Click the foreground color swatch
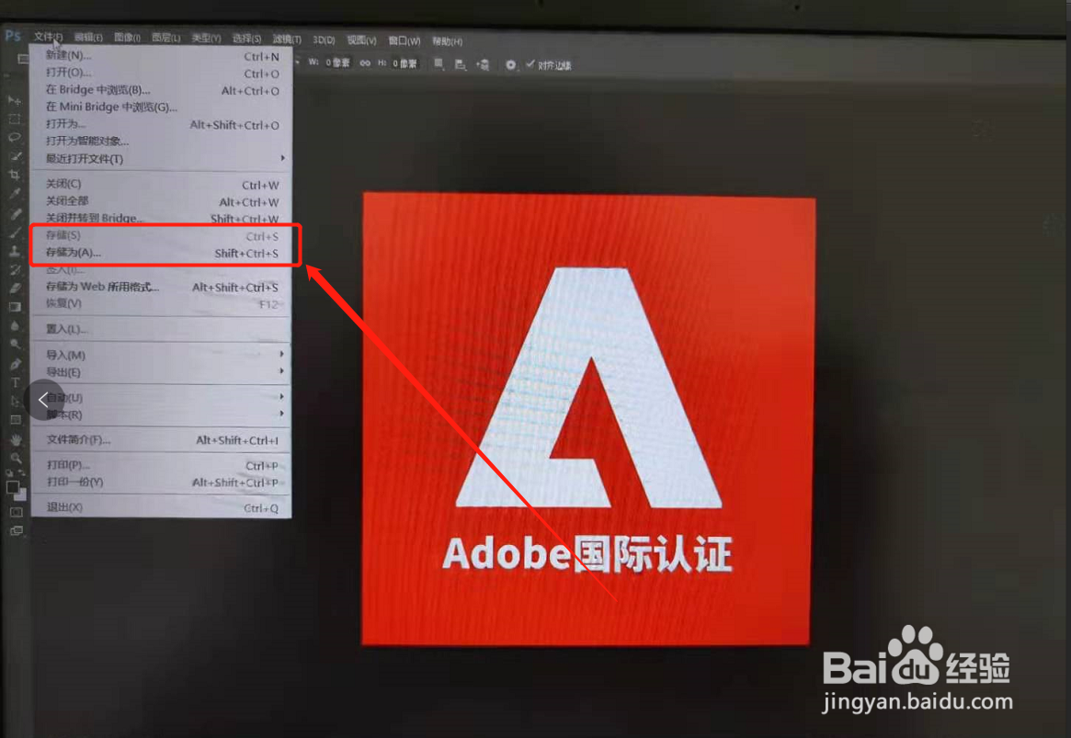The image size is (1071, 738). point(12,487)
